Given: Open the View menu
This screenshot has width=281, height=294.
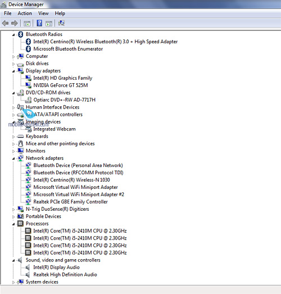Looking at the screenshot, I should (x=43, y=13).
